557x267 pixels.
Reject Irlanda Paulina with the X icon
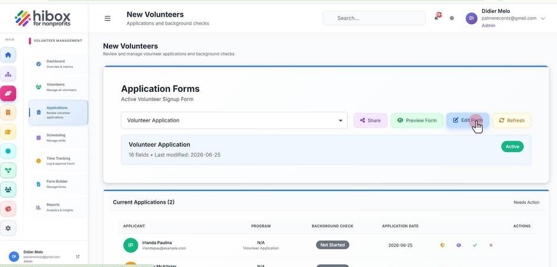pos(491,245)
